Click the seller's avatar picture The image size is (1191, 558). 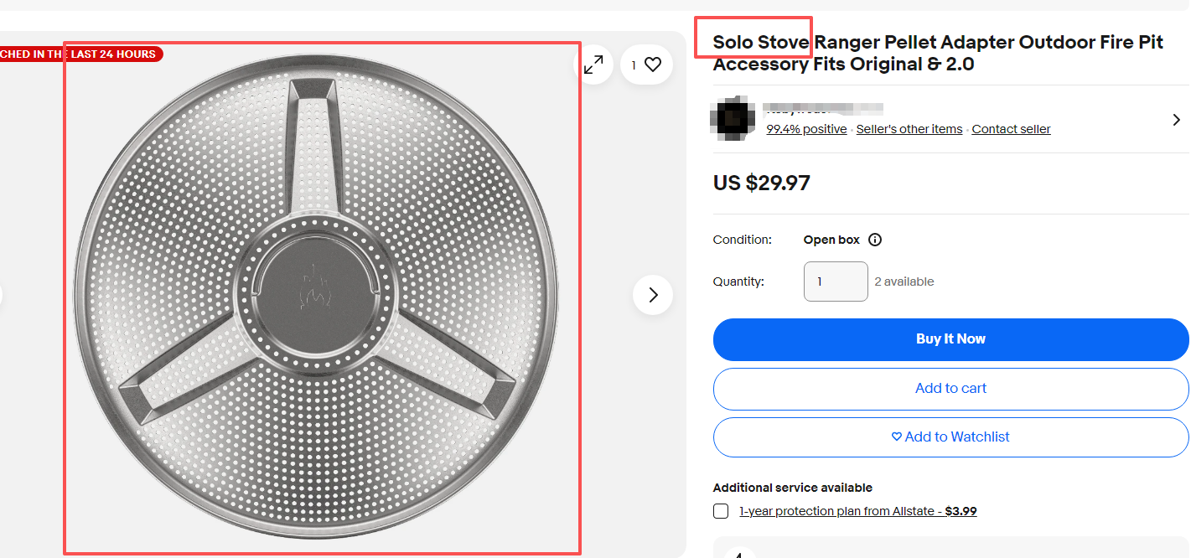tap(731, 117)
